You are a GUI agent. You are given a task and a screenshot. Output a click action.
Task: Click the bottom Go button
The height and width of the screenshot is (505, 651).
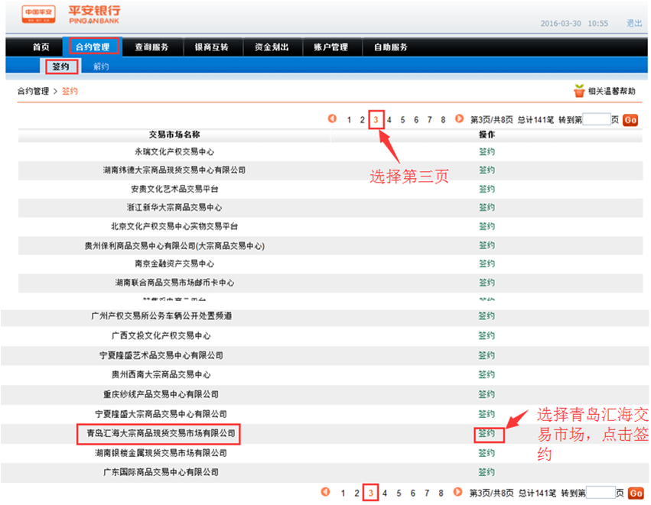coord(636,493)
